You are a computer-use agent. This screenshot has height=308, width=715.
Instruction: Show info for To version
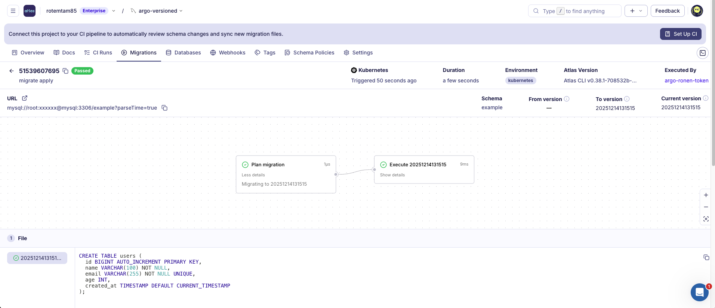627,99
